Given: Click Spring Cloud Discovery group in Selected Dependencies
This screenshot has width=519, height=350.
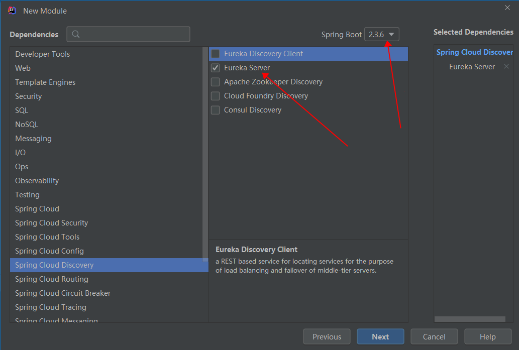Looking at the screenshot, I should (x=475, y=52).
